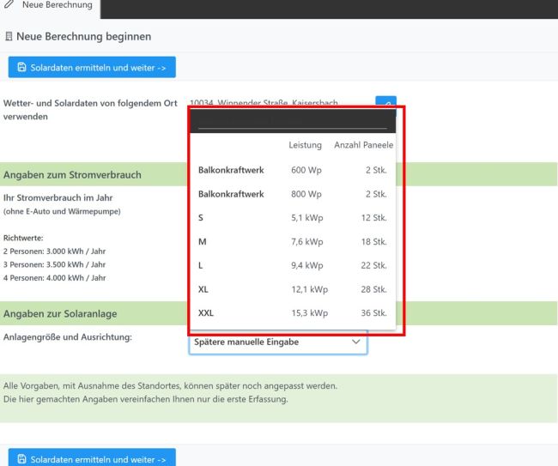Select Balkonkraftwerk 600 Wp option
The image size is (558, 466).
coord(292,170)
